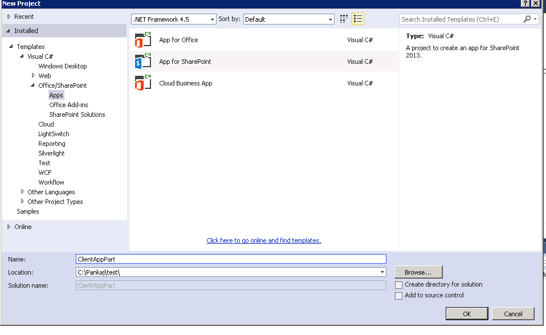Select the Reporting category
The image size is (546, 335).
pos(51,144)
